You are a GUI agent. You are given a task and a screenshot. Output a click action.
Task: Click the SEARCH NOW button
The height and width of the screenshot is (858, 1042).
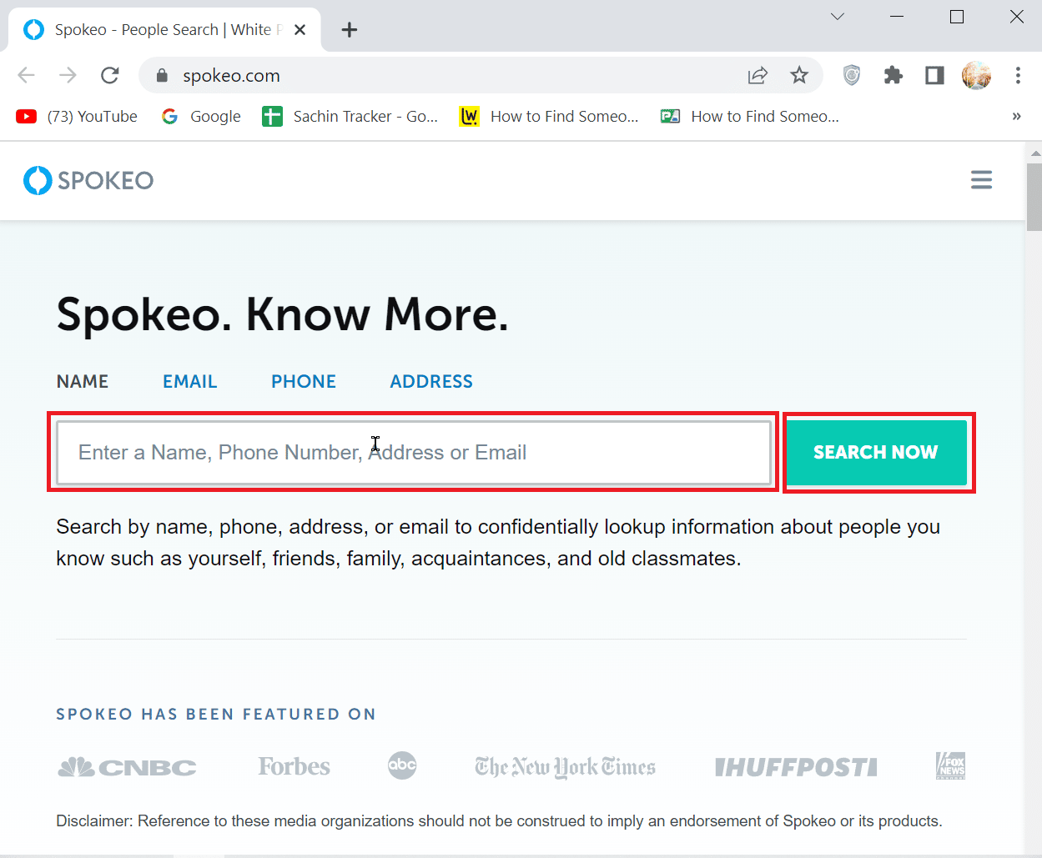click(x=876, y=453)
